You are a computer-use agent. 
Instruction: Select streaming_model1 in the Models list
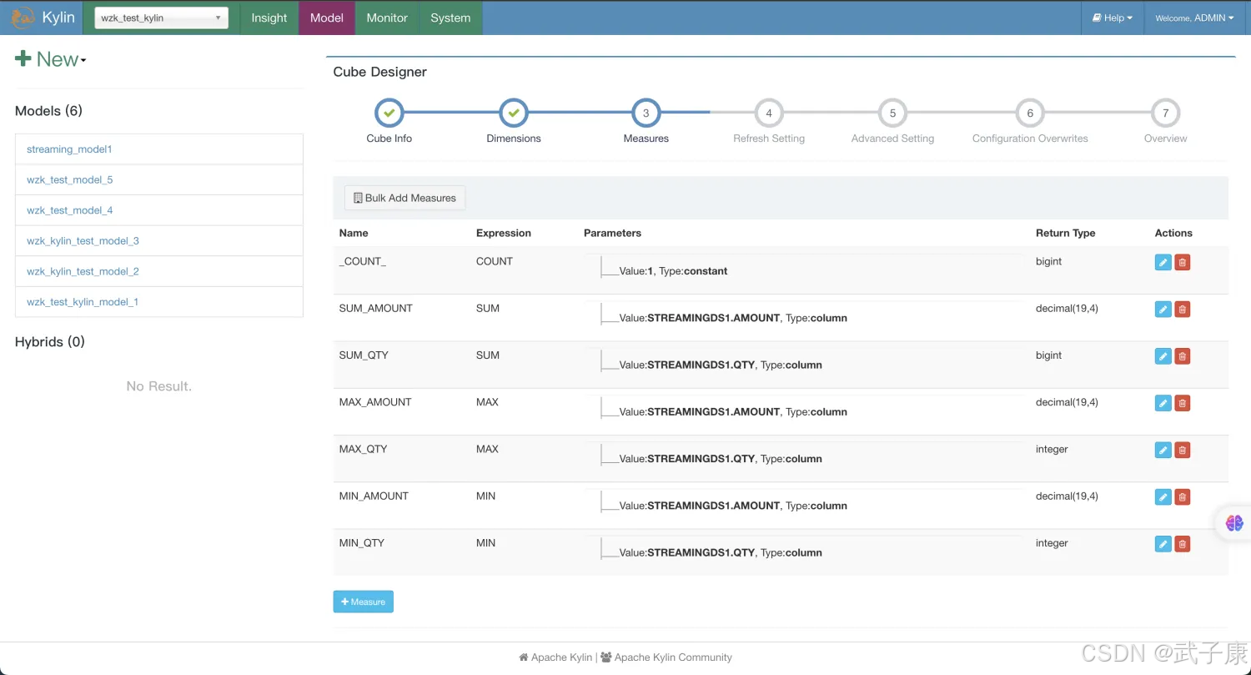click(69, 149)
